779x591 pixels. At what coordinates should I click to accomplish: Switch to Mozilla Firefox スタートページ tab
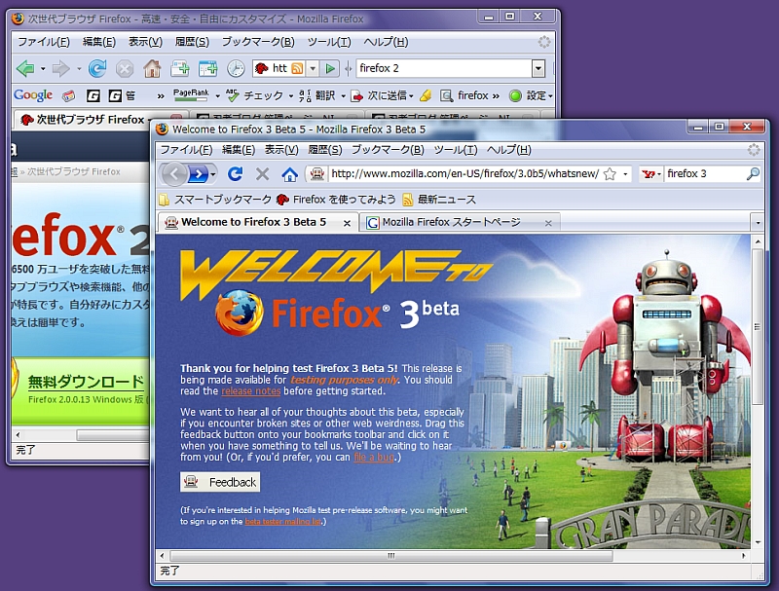click(459, 223)
